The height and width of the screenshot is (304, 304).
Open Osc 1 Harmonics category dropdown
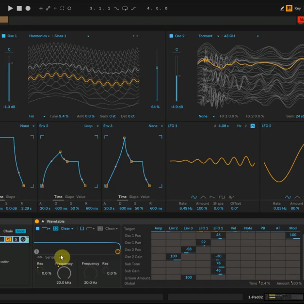40,36
